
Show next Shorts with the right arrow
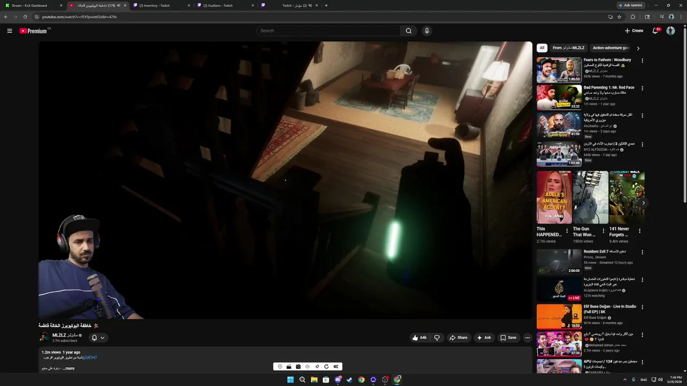coord(643,203)
